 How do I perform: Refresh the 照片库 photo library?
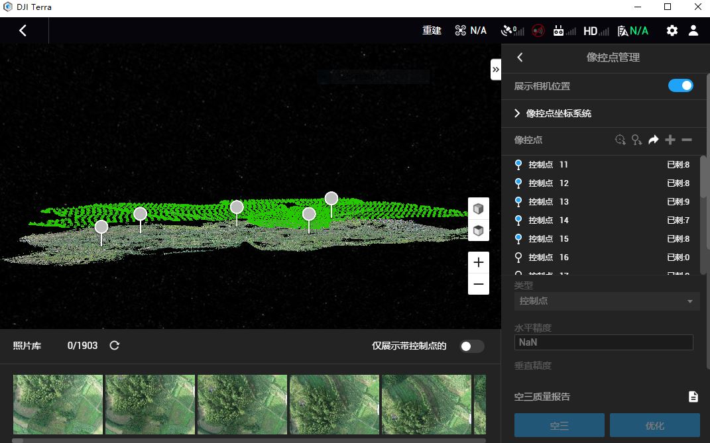pyautogui.click(x=115, y=345)
